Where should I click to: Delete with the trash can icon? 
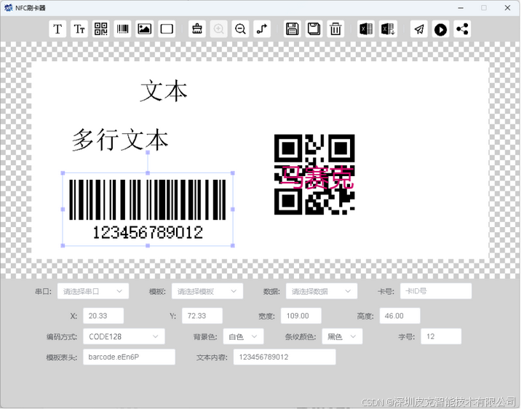coord(336,29)
